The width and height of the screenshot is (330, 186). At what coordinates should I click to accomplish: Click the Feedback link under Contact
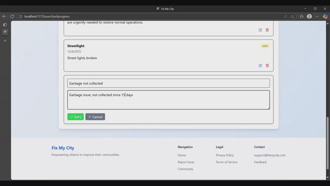[x=260, y=162]
